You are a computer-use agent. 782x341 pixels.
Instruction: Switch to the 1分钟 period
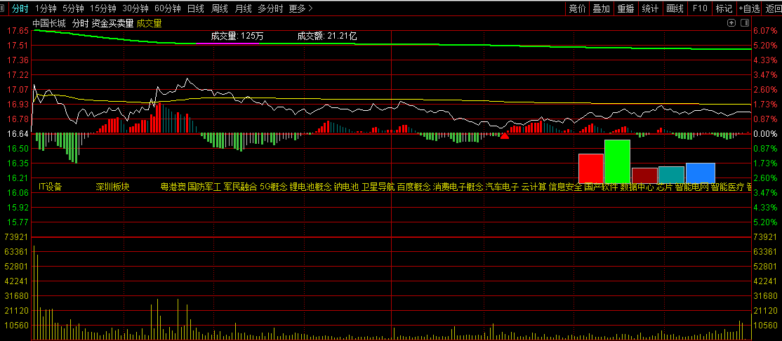coord(46,8)
